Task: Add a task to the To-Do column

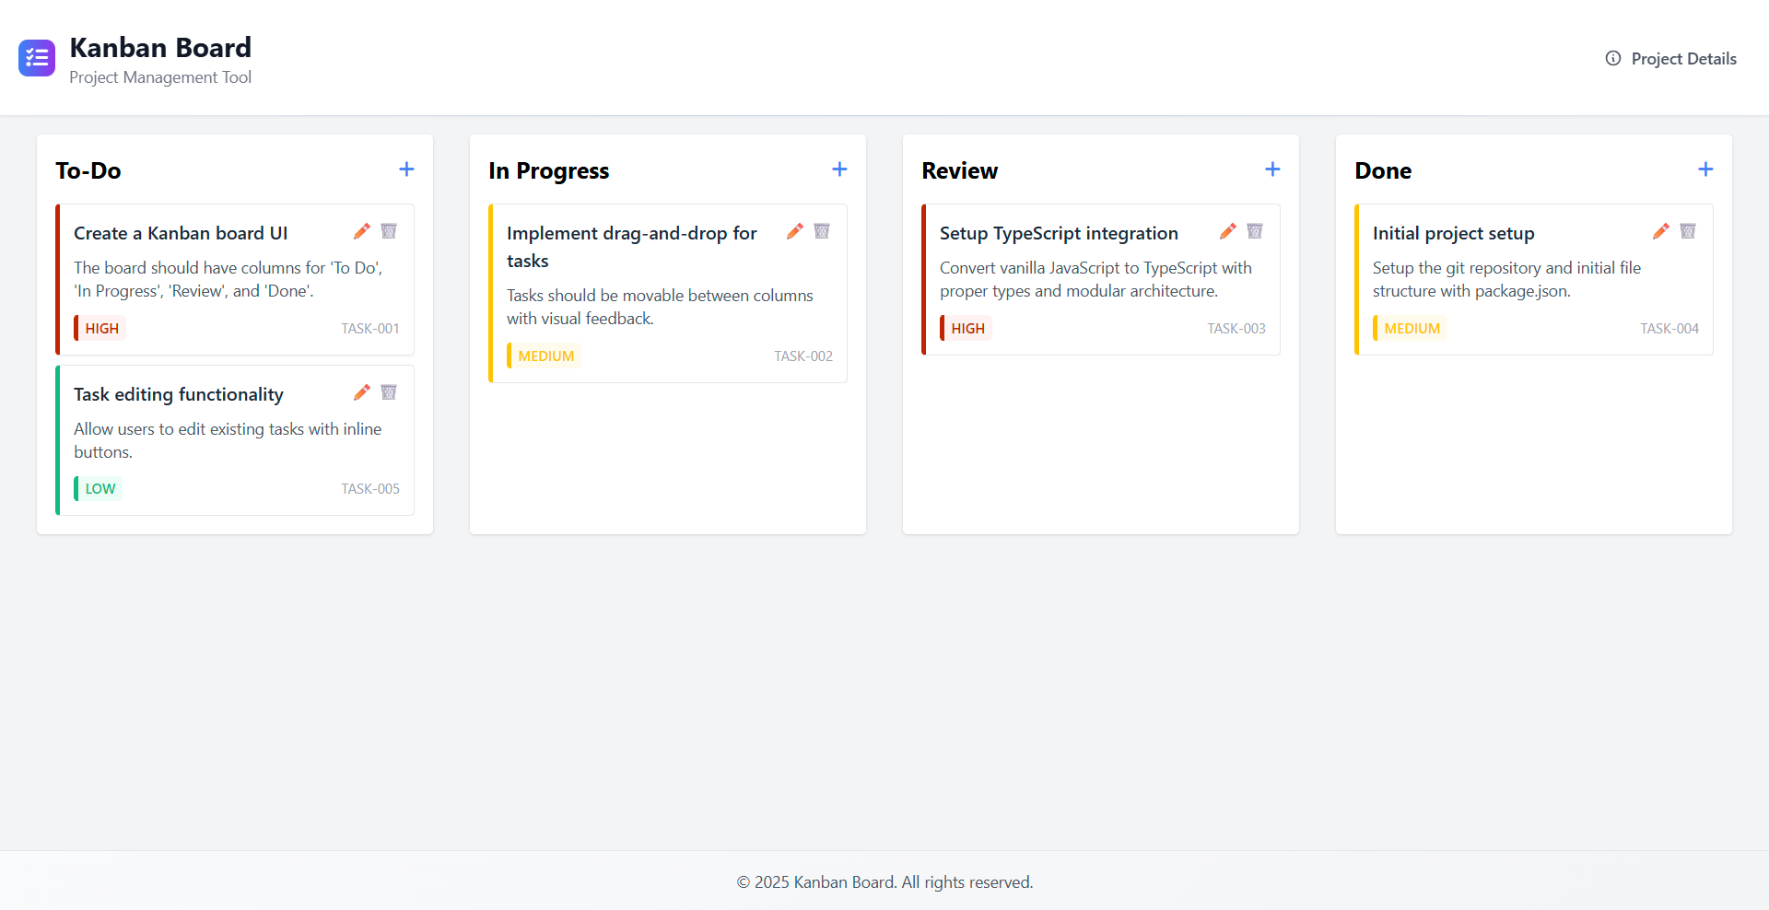Action: (406, 169)
